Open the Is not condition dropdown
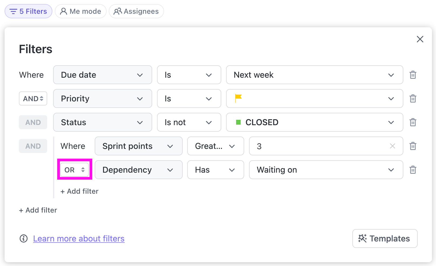The height and width of the screenshot is (266, 436). click(x=189, y=122)
